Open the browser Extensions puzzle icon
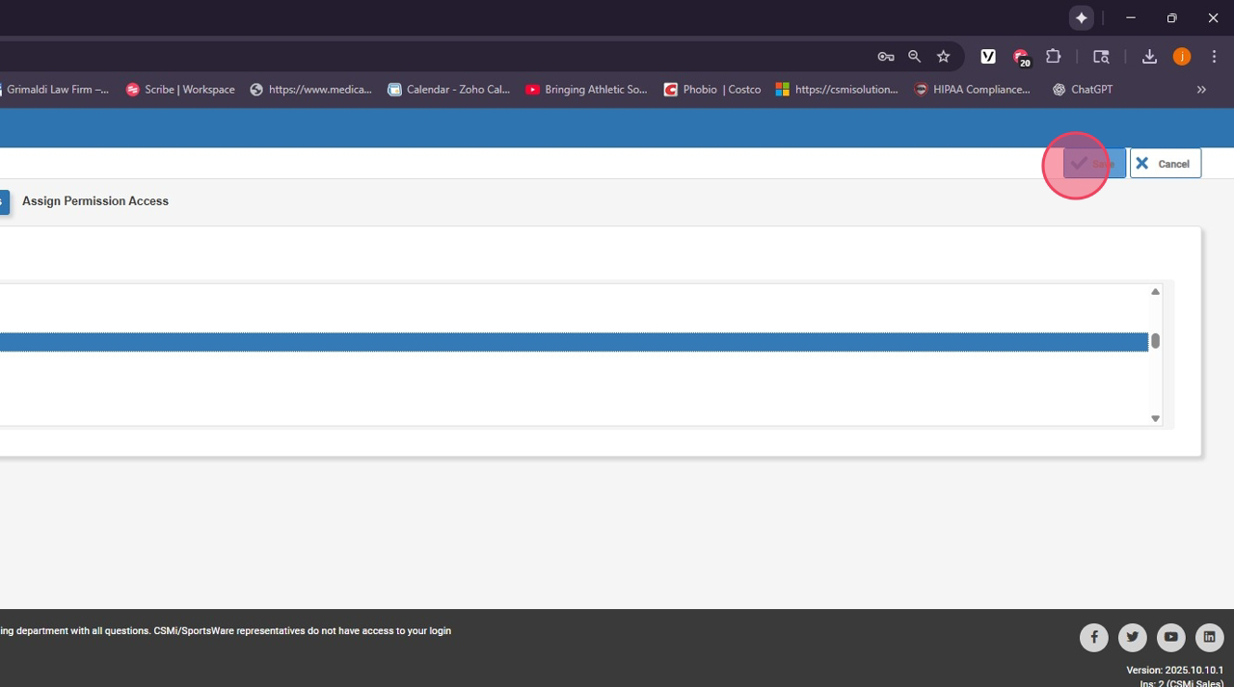 [x=1053, y=57]
